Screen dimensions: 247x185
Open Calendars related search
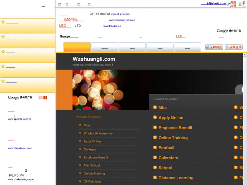pos(168,158)
